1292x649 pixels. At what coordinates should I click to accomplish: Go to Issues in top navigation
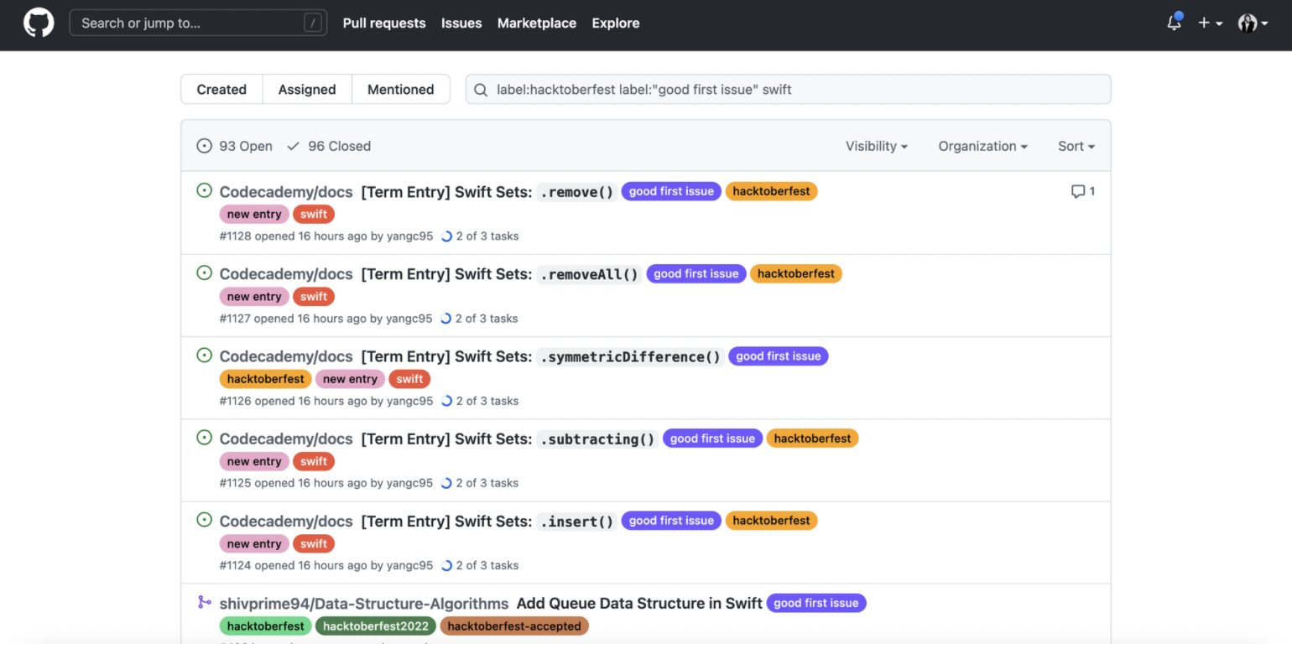461,23
